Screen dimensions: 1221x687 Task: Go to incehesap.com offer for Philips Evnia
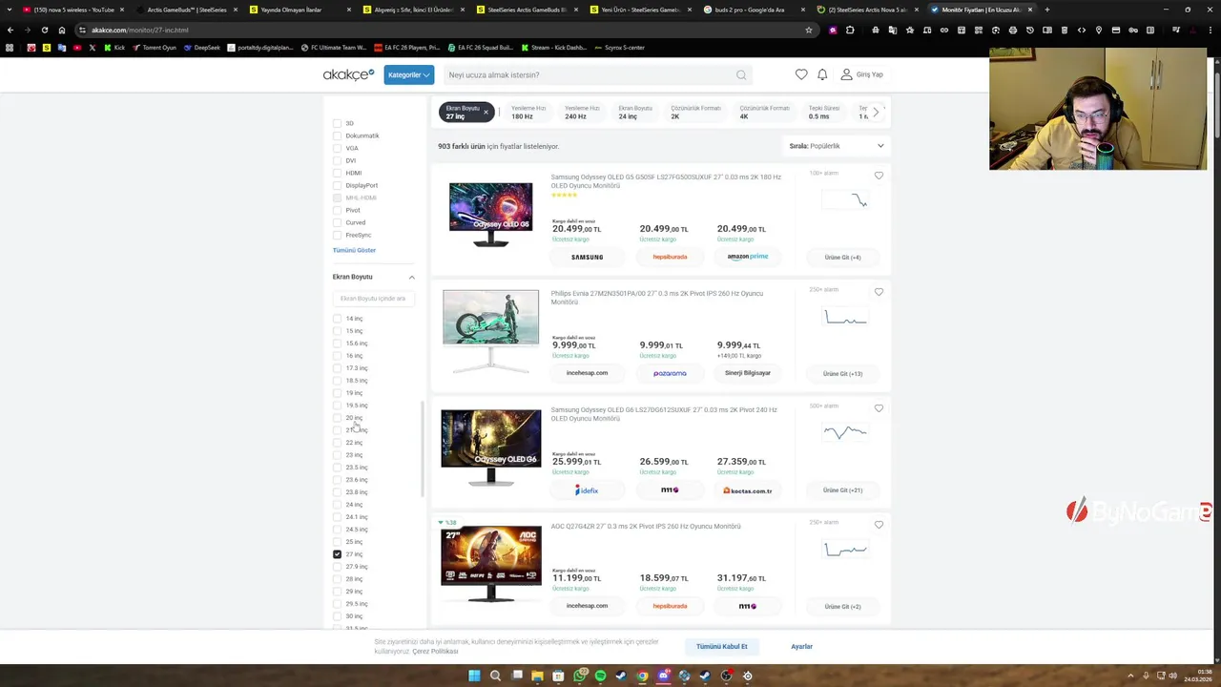(x=587, y=373)
